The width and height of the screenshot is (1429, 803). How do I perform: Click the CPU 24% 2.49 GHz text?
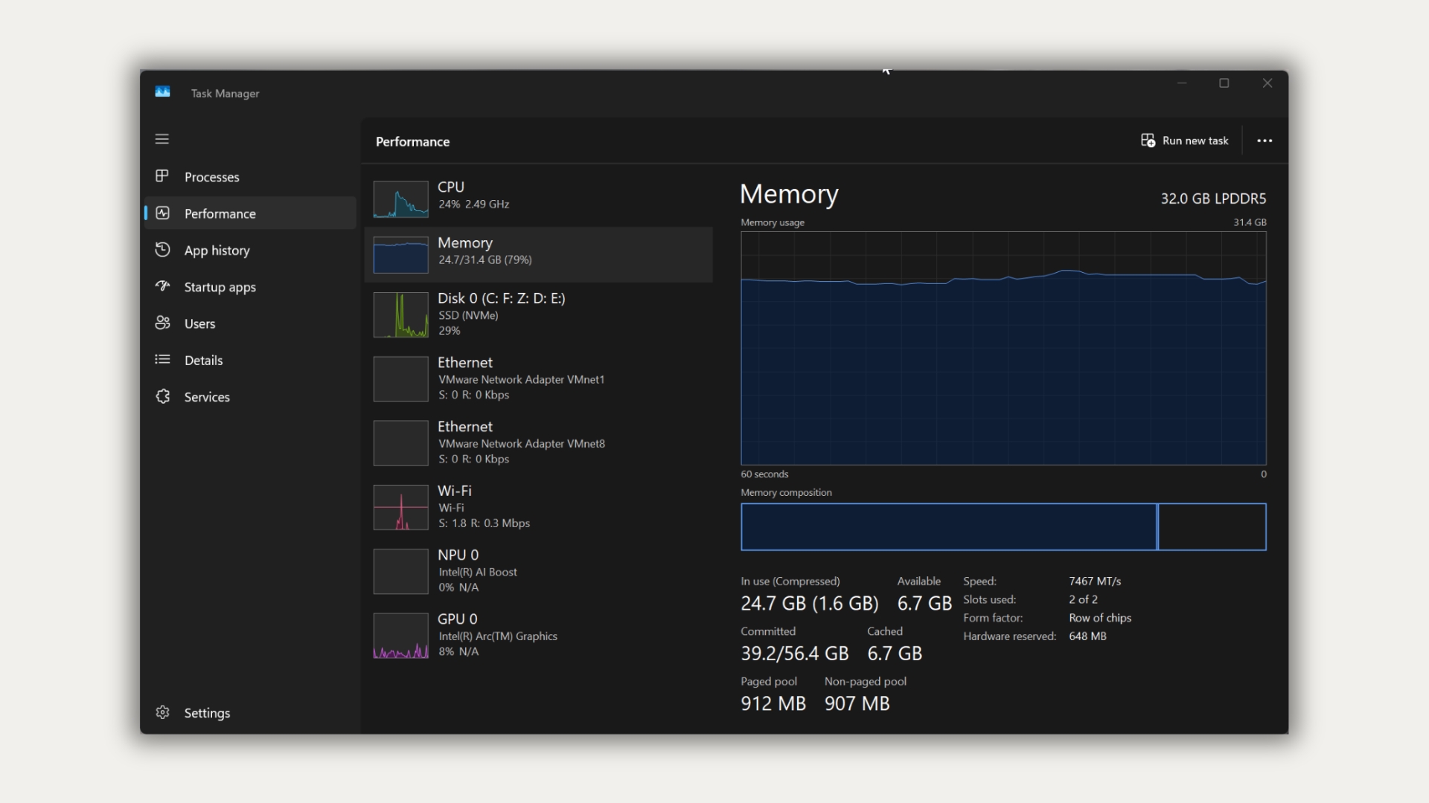tap(473, 204)
